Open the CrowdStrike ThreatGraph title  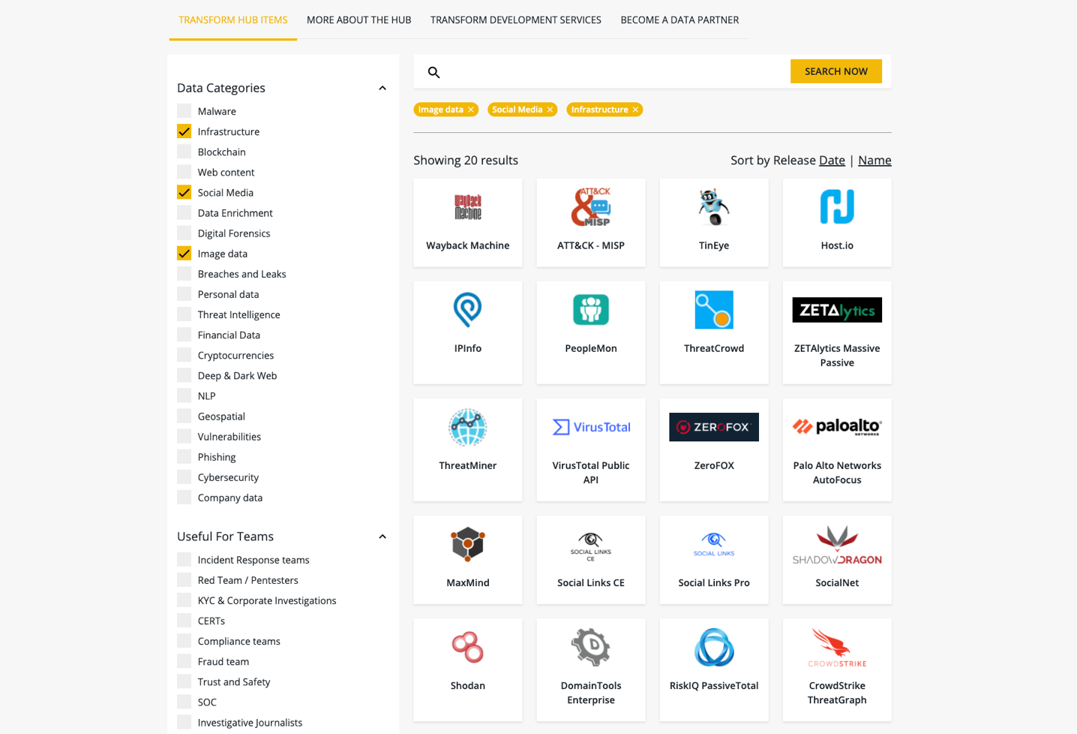tap(837, 692)
